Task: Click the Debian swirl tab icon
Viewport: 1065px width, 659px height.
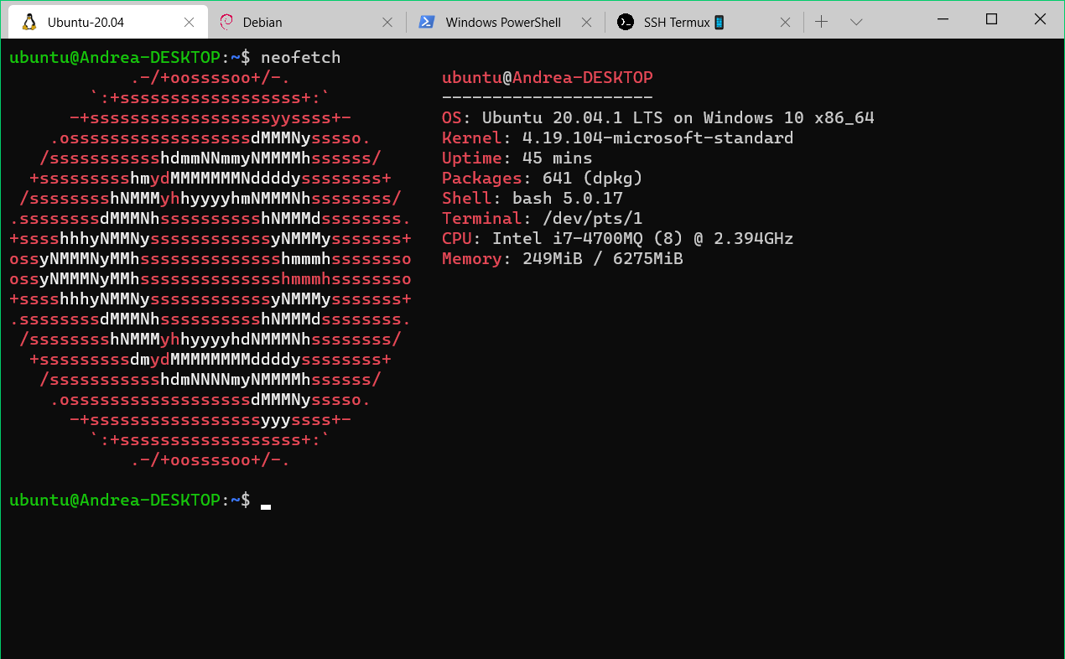Action: (226, 23)
